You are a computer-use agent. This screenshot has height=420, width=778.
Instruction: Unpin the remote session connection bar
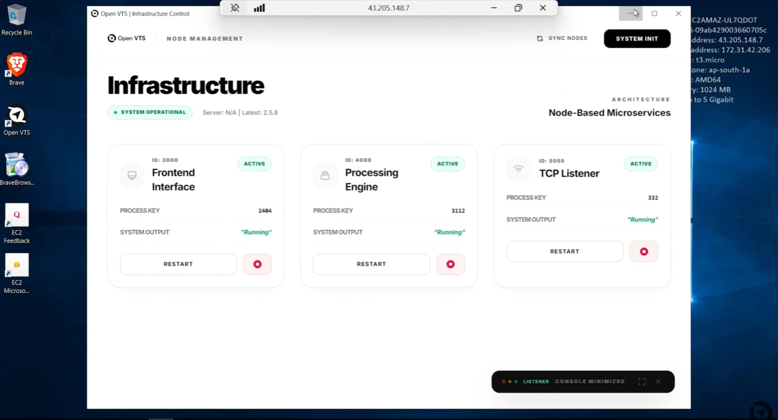[x=235, y=8]
